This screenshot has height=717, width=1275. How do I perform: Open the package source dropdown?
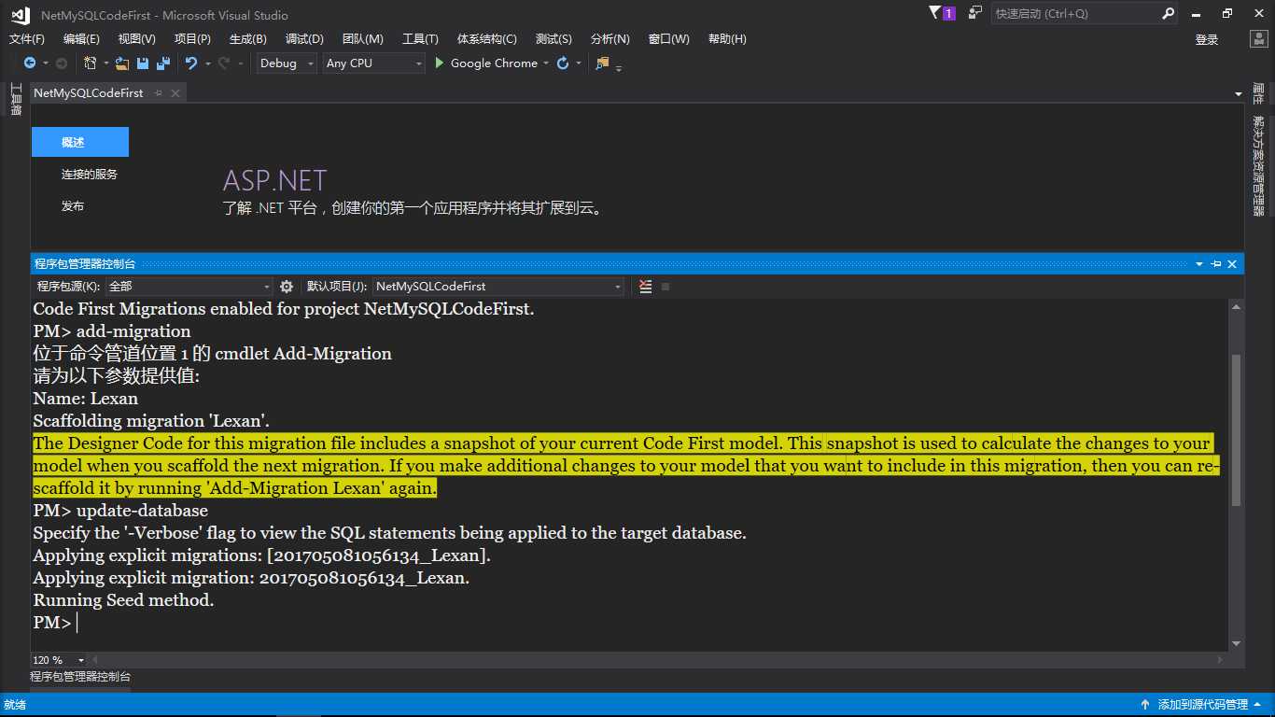pyautogui.click(x=189, y=287)
